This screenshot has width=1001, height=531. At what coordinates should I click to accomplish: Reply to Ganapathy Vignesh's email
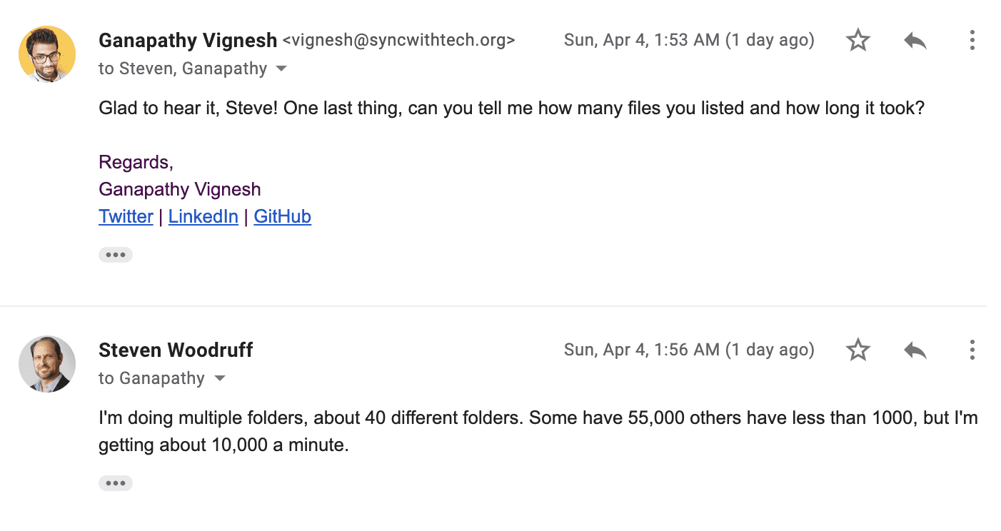pos(915,41)
